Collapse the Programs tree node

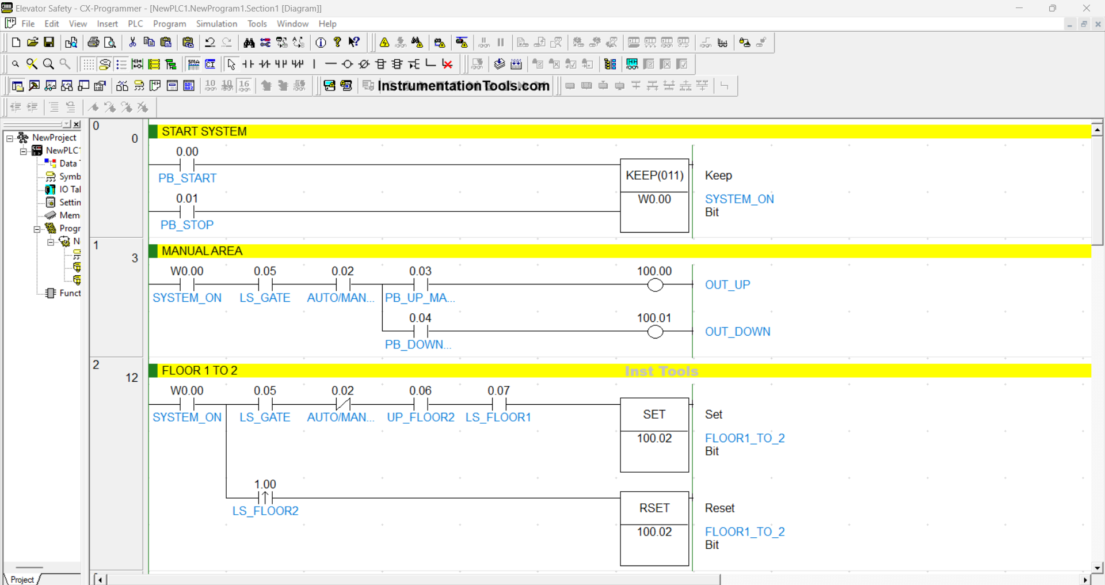click(36, 228)
